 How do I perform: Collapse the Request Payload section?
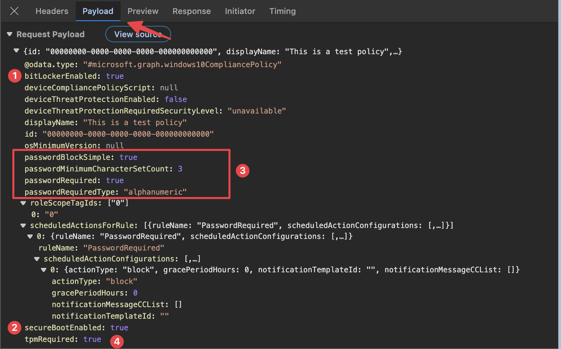[10, 34]
